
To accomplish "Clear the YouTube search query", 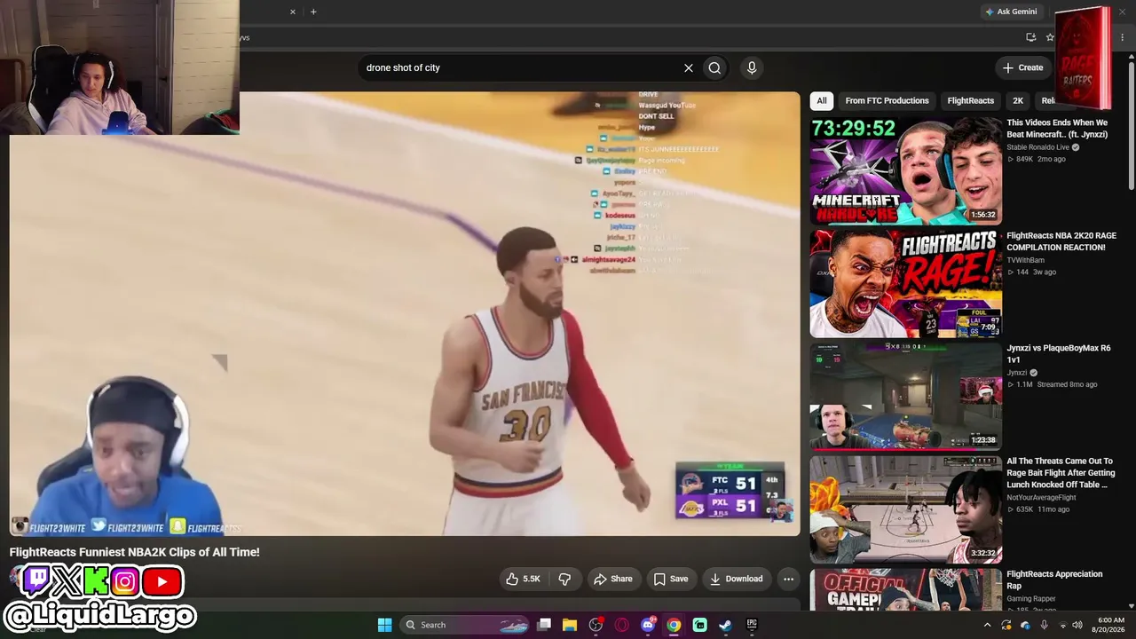I will tap(688, 67).
